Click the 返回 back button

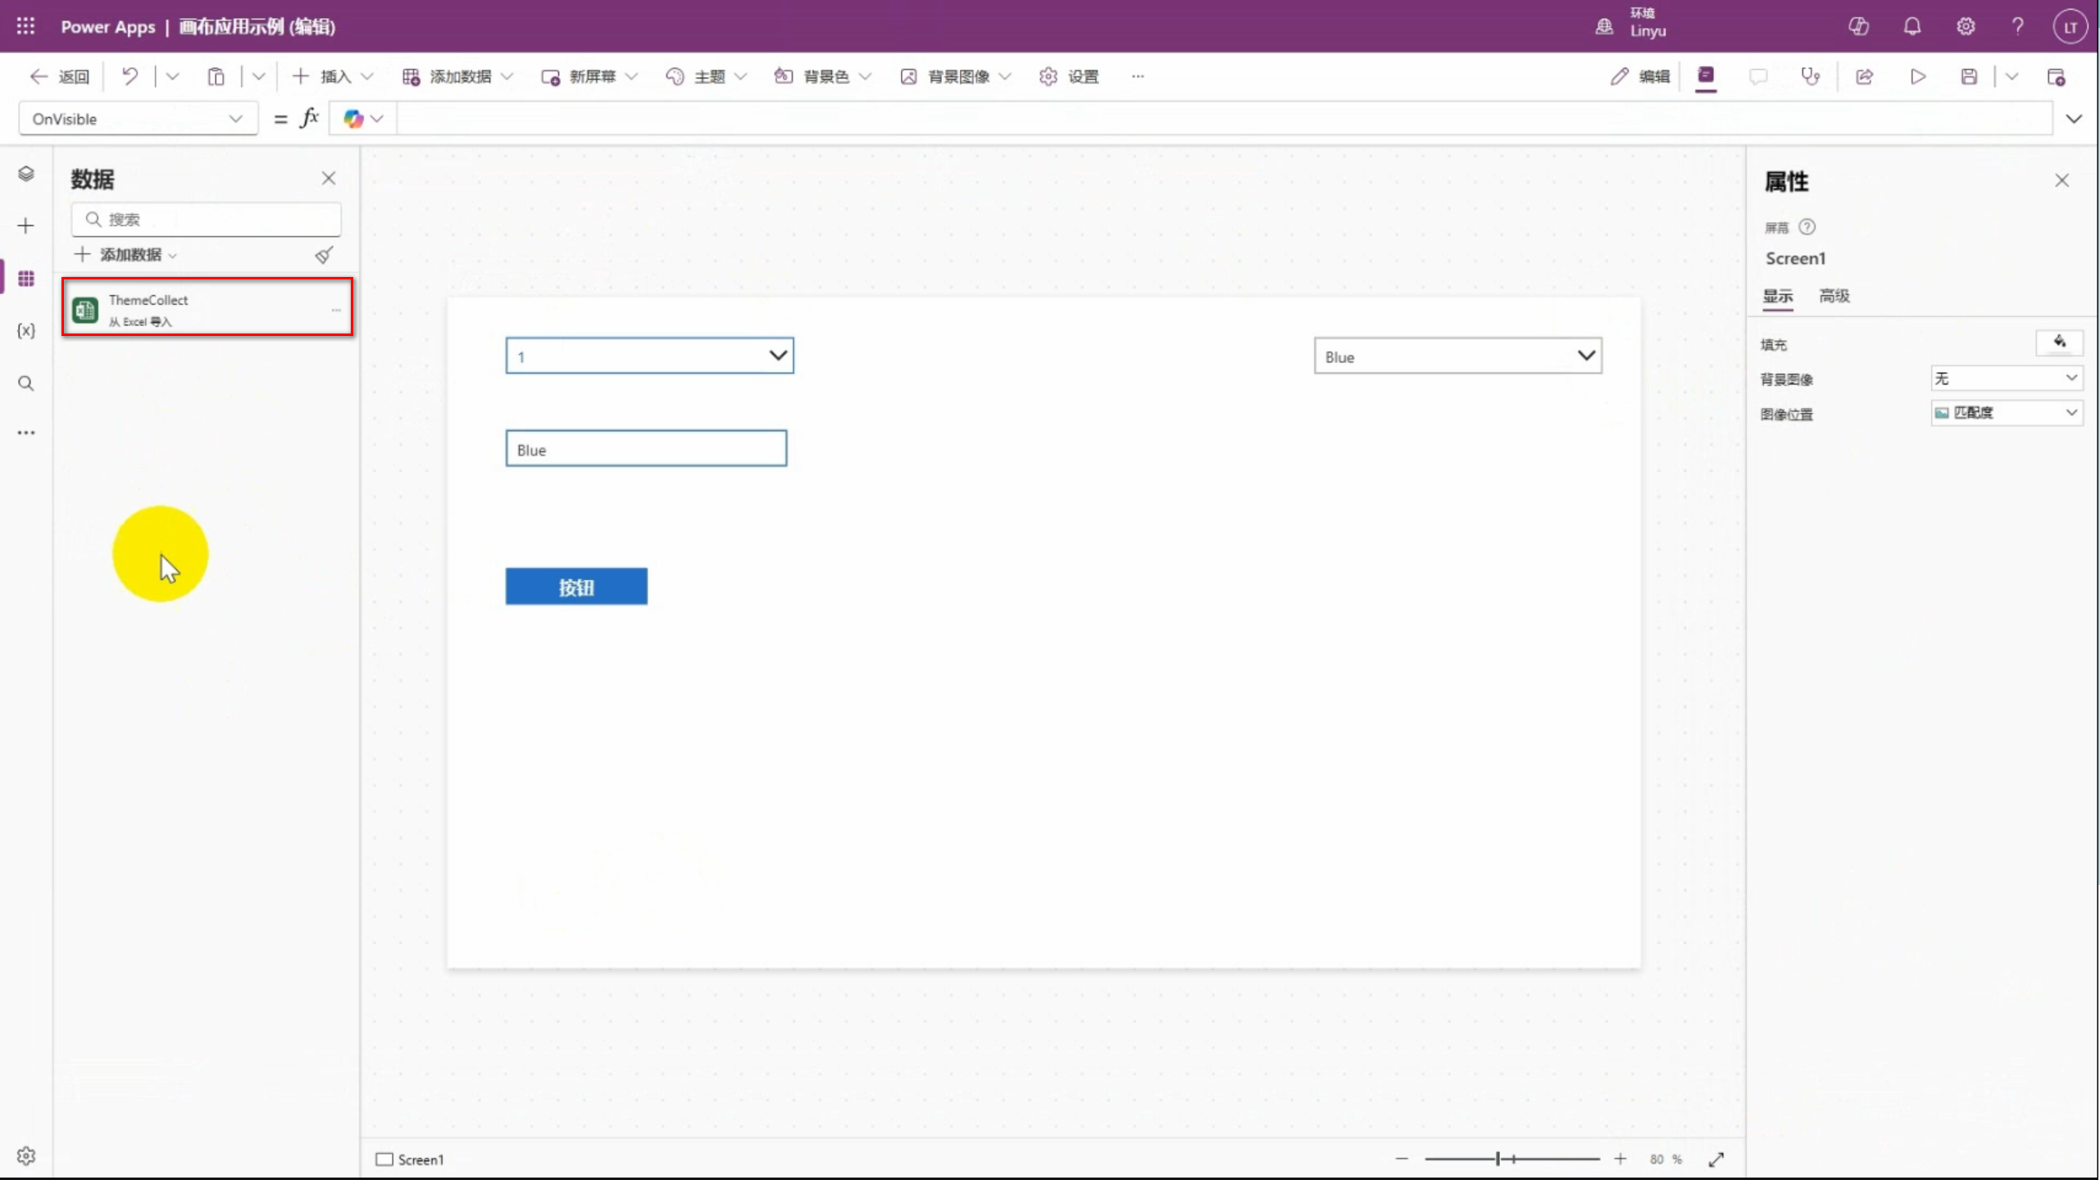click(x=60, y=76)
